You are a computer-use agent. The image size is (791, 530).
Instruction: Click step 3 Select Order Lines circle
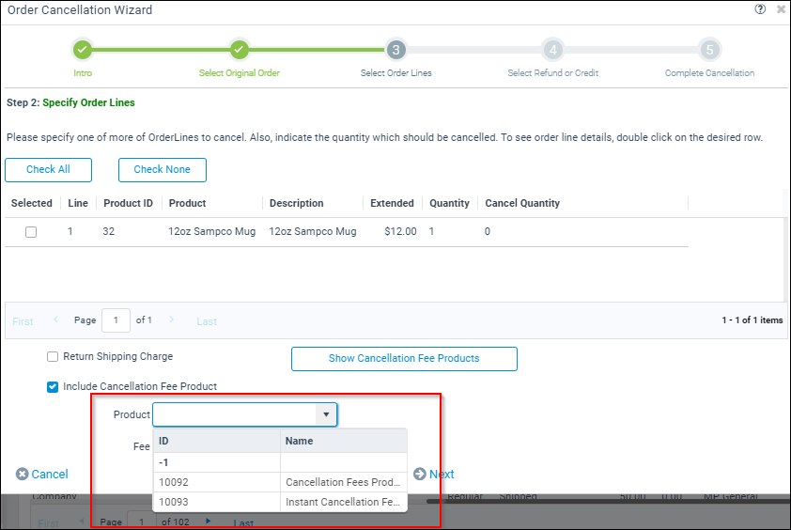coord(396,50)
